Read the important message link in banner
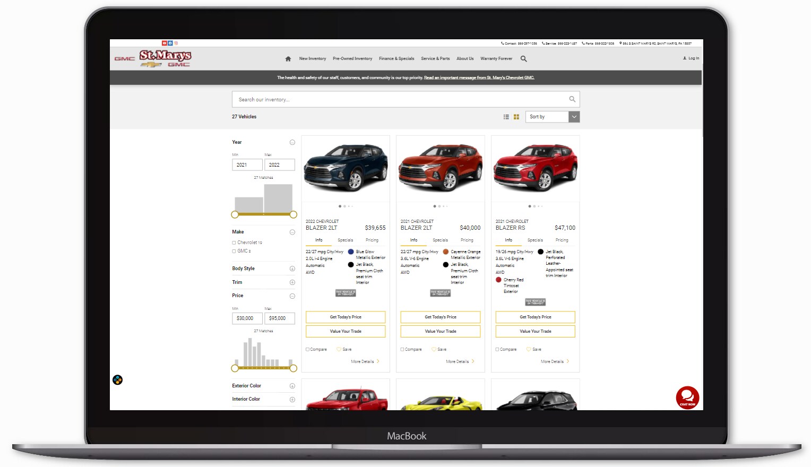 pos(479,77)
